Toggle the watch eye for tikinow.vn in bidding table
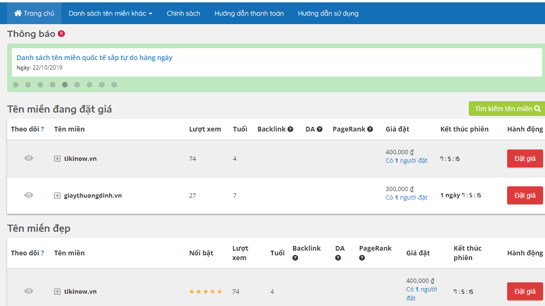545x306 pixels. click(28, 158)
